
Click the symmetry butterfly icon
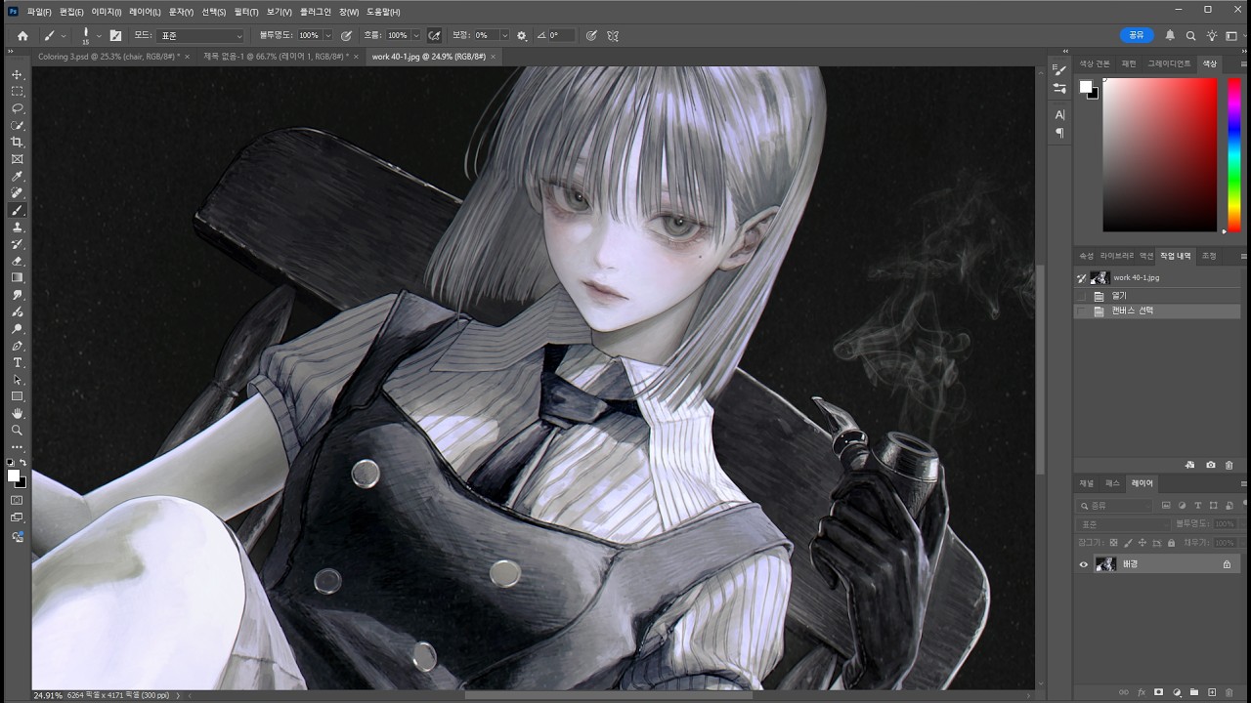tap(613, 35)
